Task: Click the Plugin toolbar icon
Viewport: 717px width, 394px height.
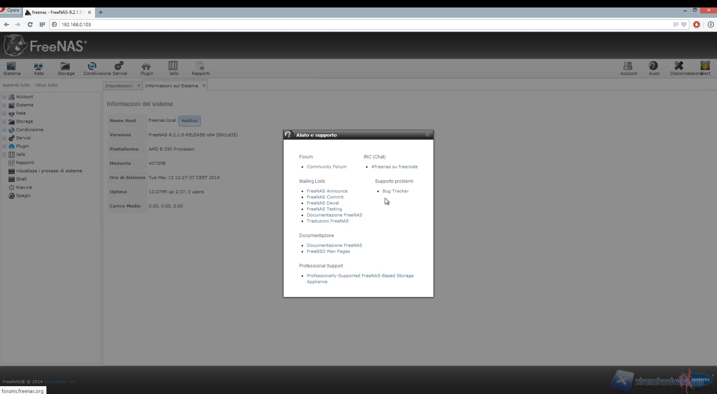Action: pos(146,68)
